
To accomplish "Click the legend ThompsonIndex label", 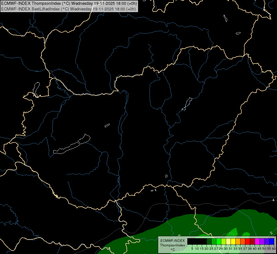I will click(x=172, y=245).
